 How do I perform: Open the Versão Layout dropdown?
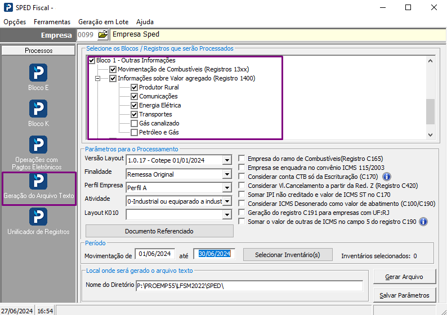click(227, 160)
